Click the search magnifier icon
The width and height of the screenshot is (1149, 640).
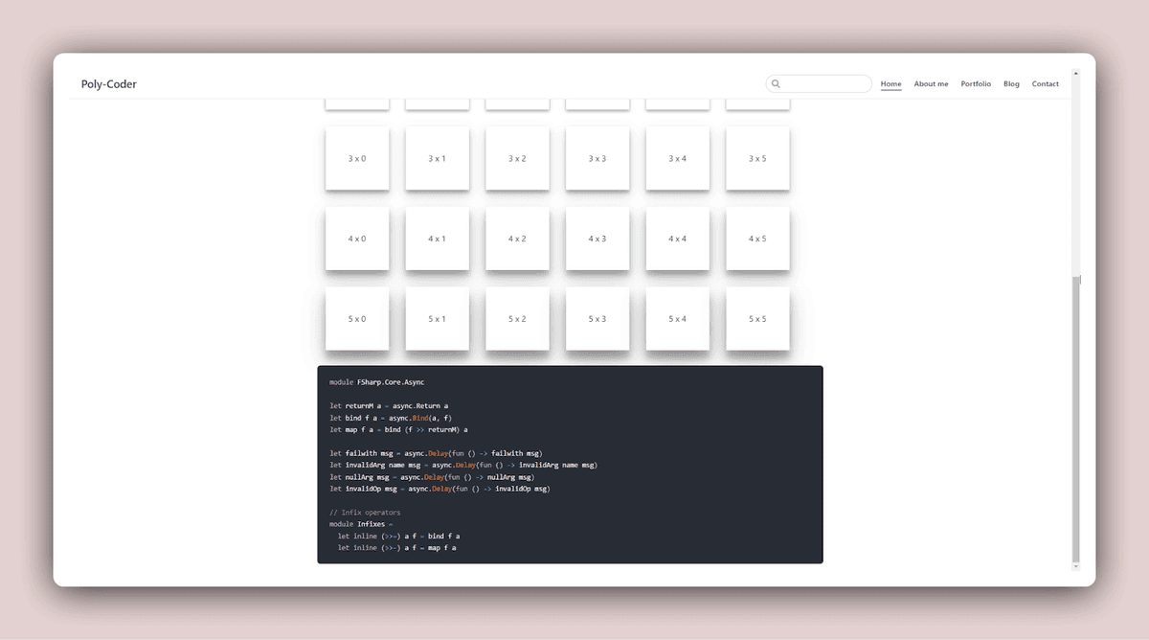click(x=777, y=84)
